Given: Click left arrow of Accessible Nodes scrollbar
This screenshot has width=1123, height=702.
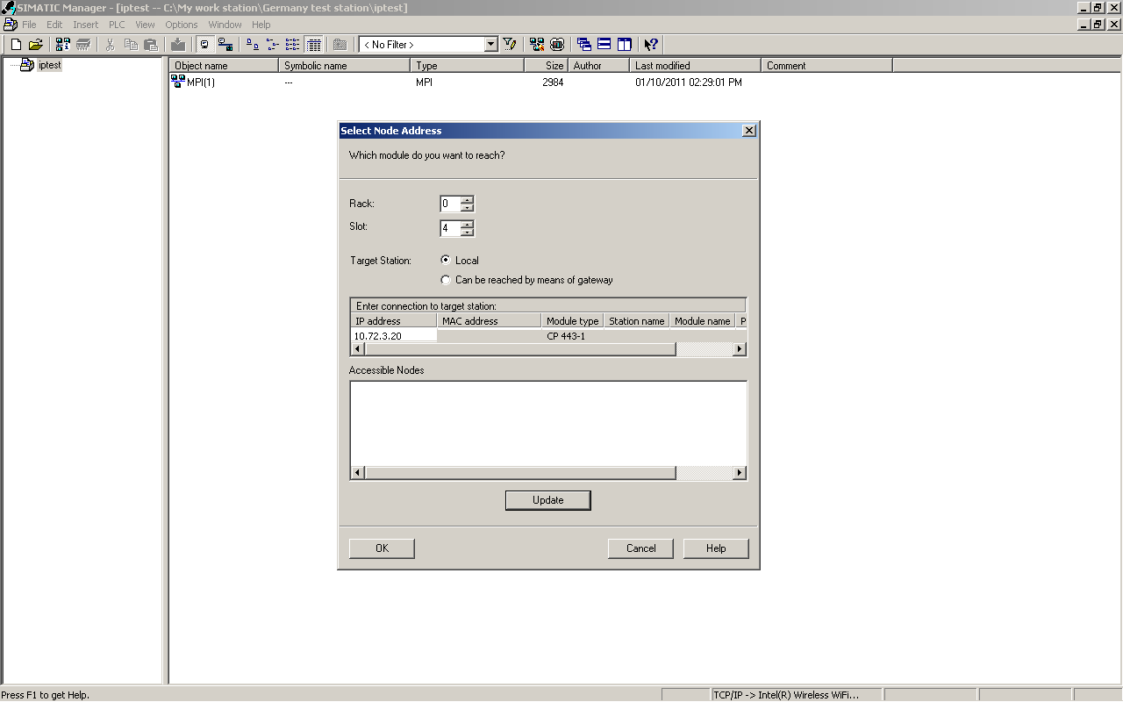Looking at the screenshot, I should coord(357,473).
